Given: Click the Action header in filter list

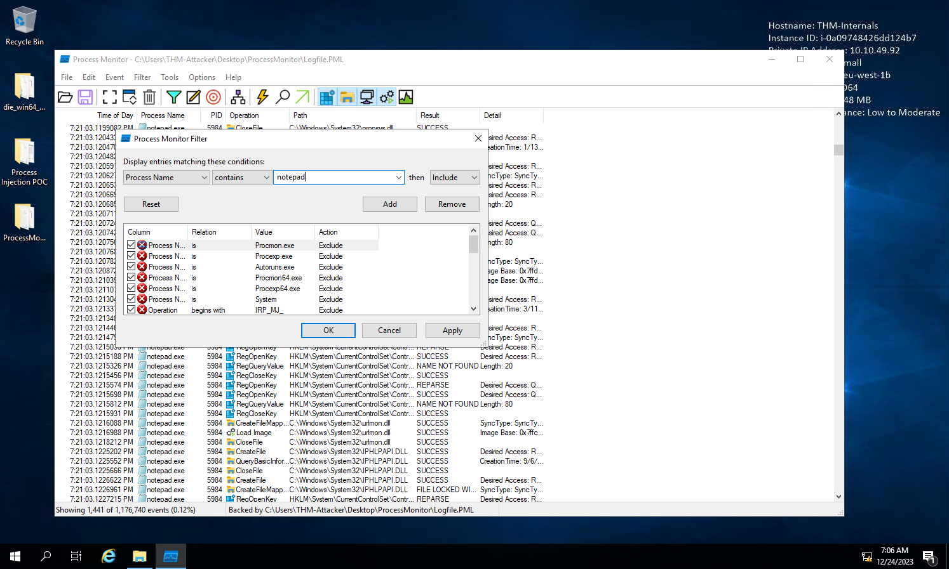Looking at the screenshot, I should click(346, 232).
